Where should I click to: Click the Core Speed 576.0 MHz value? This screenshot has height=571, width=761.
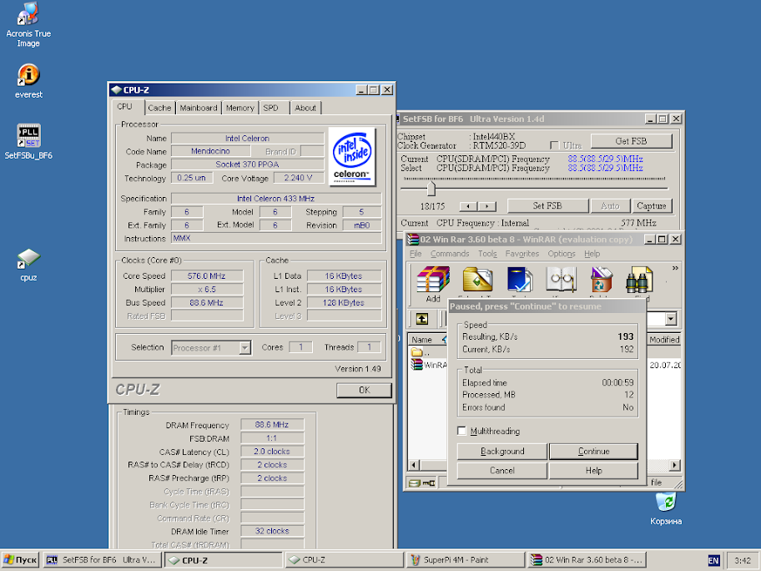coord(206,275)
